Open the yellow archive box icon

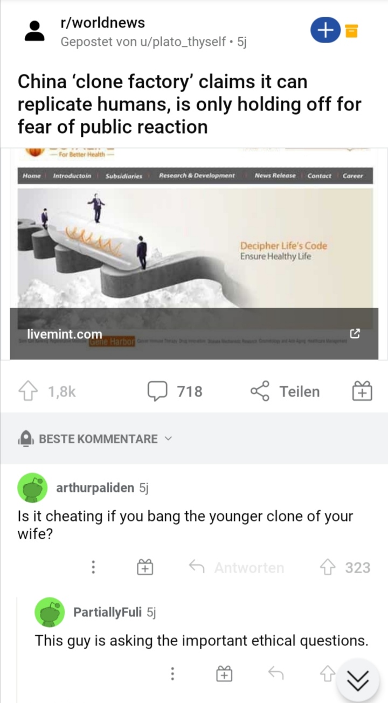(x=351, y=31)
